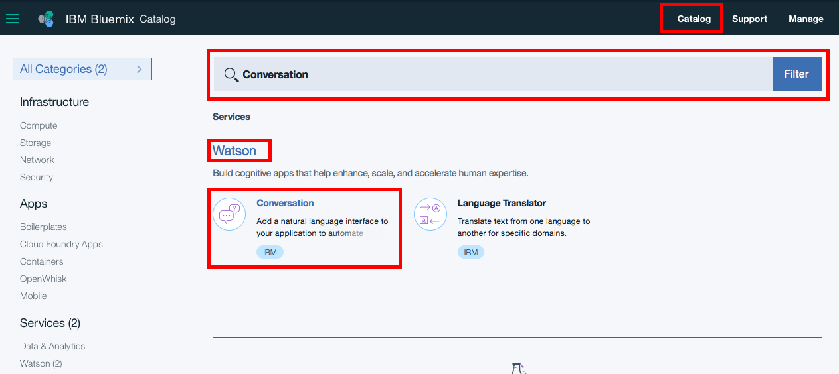Image resolution: width=839 pixels, height=374 pixels.
Task: Open the Watson category heading link
Action: [x=234, y=151]
